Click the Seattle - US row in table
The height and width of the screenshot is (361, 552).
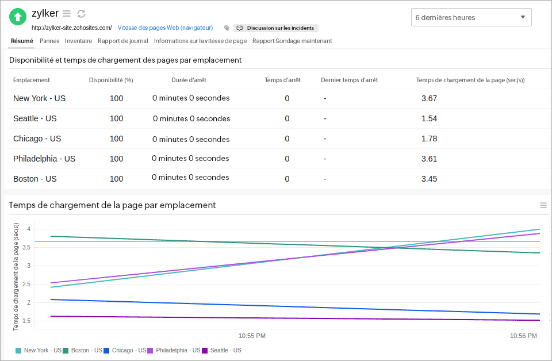(34, 118)
